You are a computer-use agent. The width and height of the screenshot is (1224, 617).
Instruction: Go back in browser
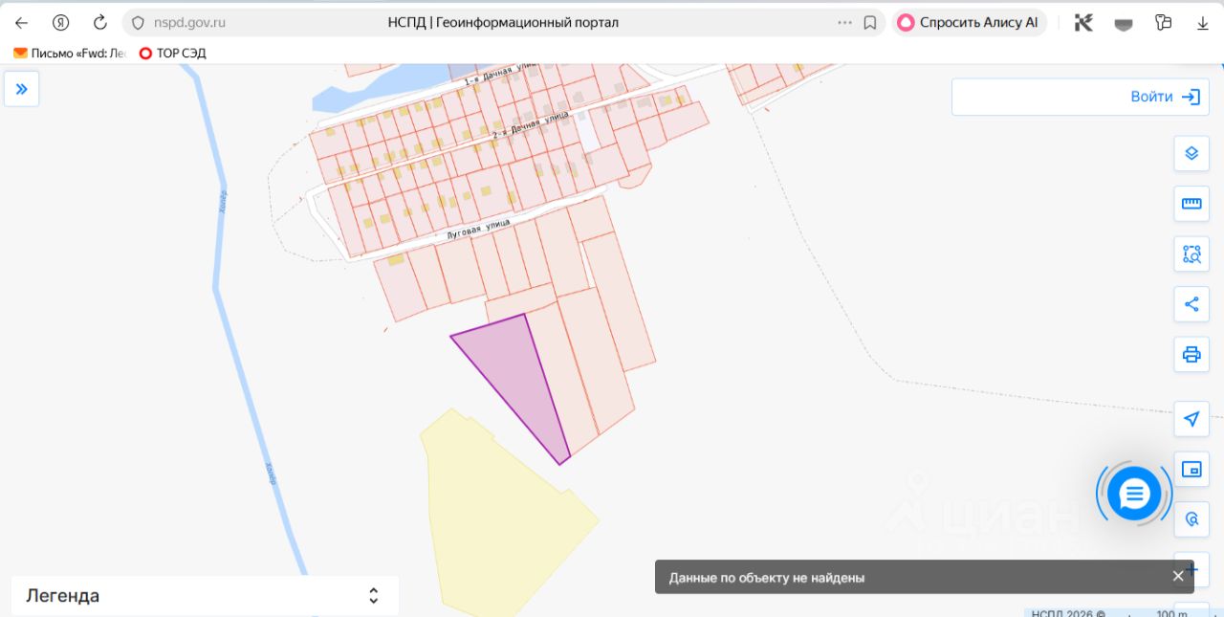pos(21,22)
